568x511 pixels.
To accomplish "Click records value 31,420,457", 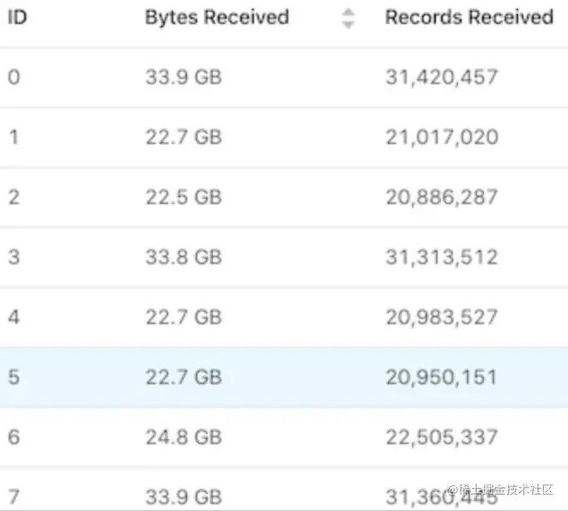I will 442,77.
